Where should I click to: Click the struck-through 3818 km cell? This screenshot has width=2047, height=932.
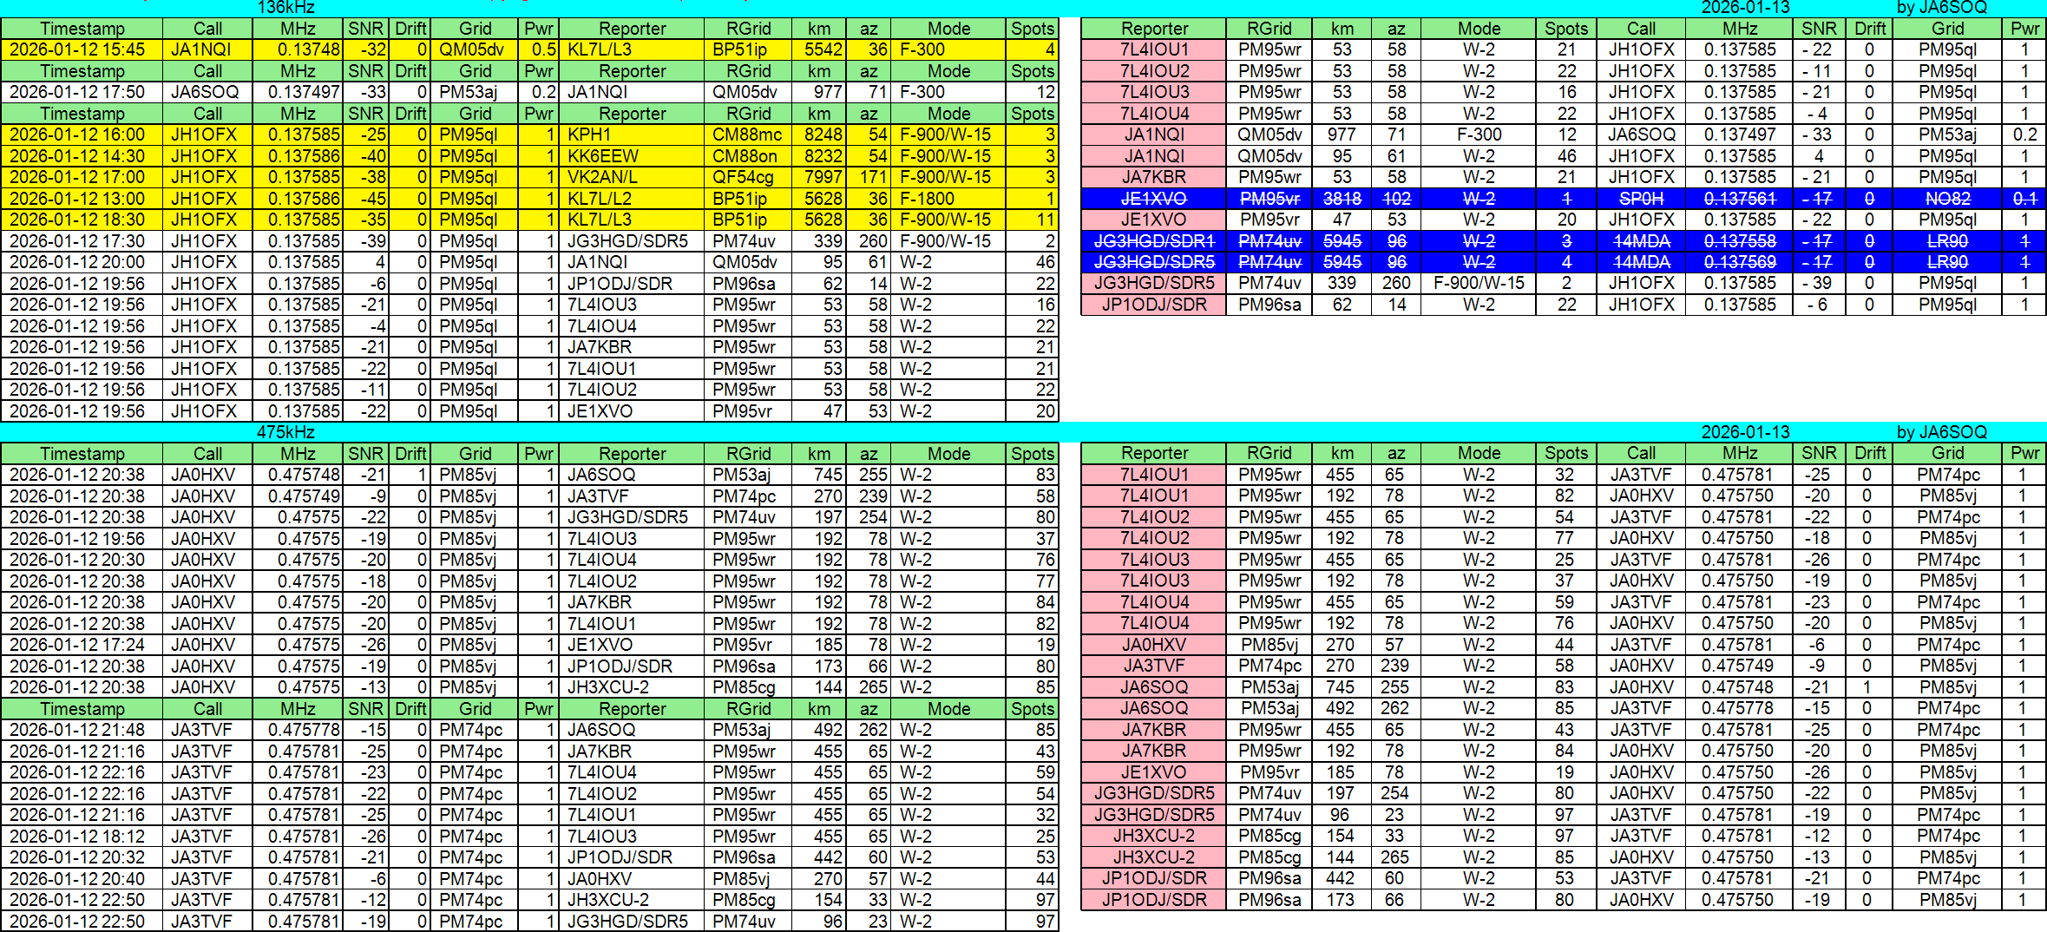click(x=1342, y=199)
